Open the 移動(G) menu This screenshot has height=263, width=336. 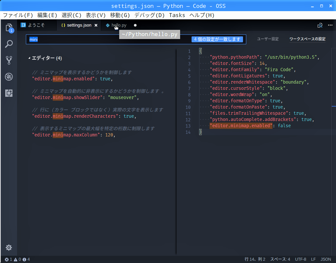coord(120,15)
